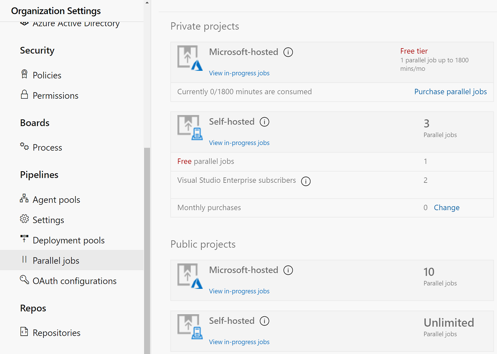Click info icon beside private Microsoft-hosted

click(x=288, y=52)
